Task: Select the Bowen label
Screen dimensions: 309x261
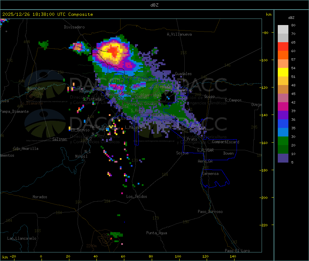Action: coord(229,153)
